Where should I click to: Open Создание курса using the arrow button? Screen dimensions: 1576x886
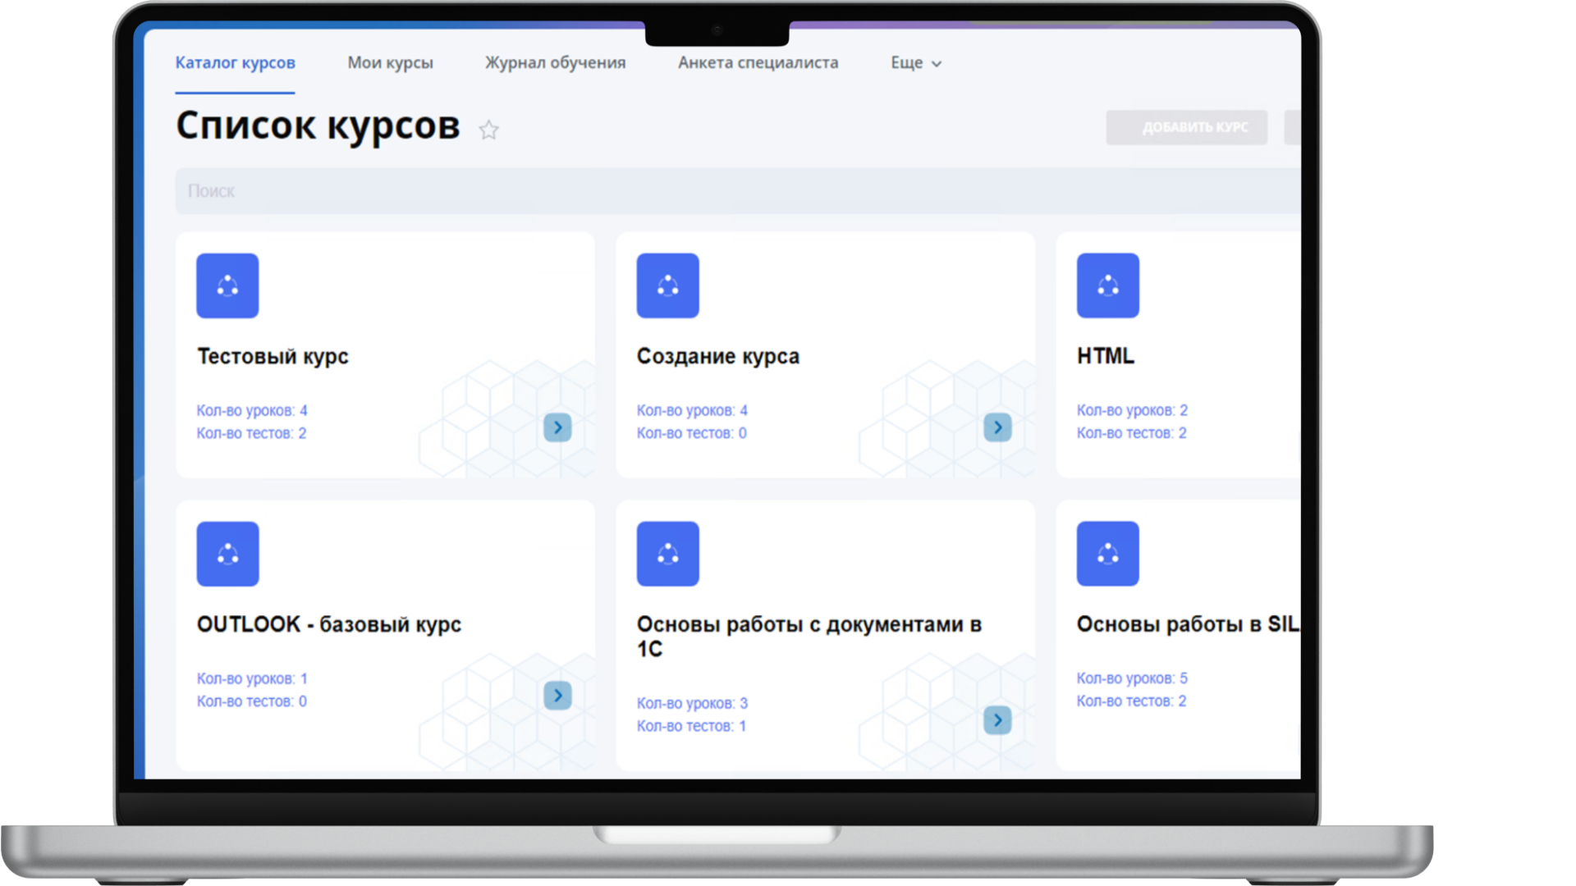pyautogui.click(x=997, y=427)
